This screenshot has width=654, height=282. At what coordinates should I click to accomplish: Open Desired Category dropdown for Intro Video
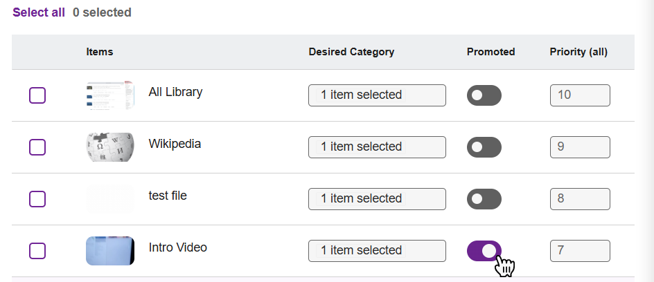[x=377, y=250]
